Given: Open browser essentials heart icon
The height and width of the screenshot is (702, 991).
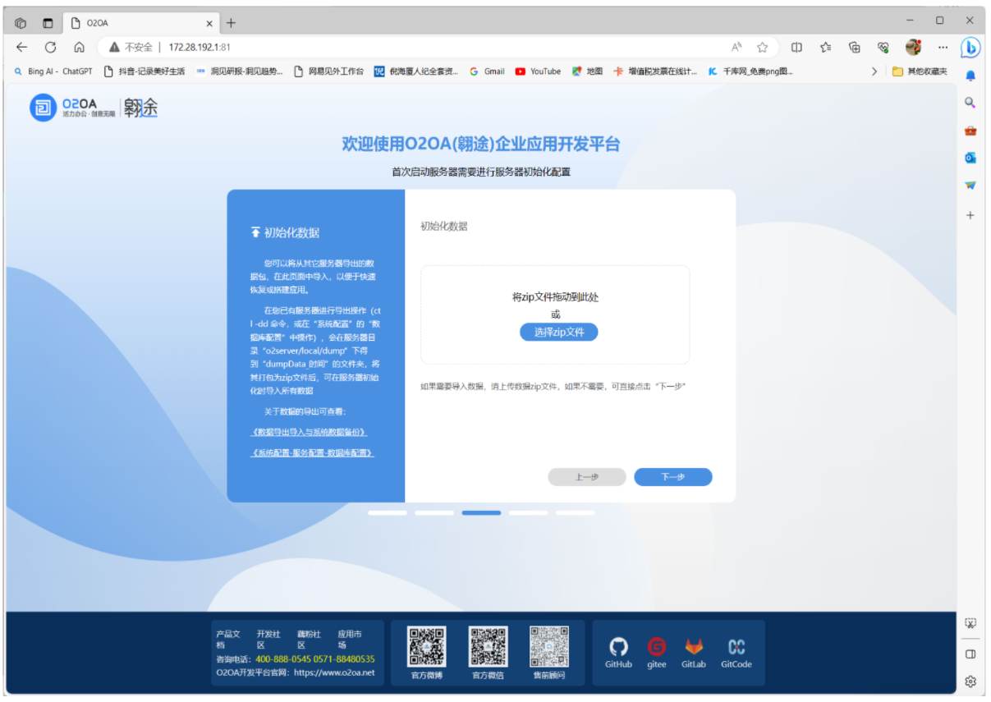Looking at the screenshot, I should (x=883, y=47).
